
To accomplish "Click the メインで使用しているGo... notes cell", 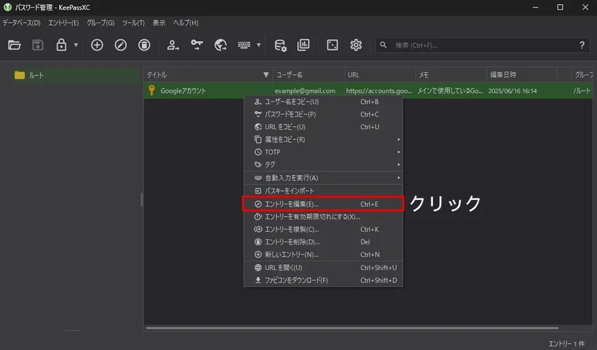I will coord(450,91).
